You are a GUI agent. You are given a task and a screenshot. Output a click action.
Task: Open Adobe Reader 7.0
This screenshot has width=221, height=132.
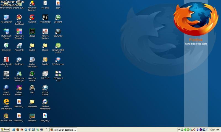pyautogui.click(x=6, y=62)
